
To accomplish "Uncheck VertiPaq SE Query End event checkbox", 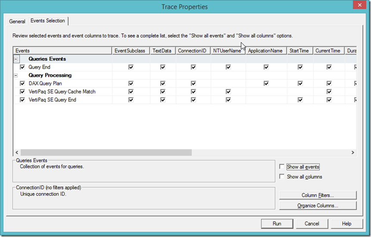I will click(22, 100).
